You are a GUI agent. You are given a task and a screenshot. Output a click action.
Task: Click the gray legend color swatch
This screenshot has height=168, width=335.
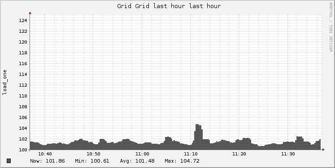9,161
